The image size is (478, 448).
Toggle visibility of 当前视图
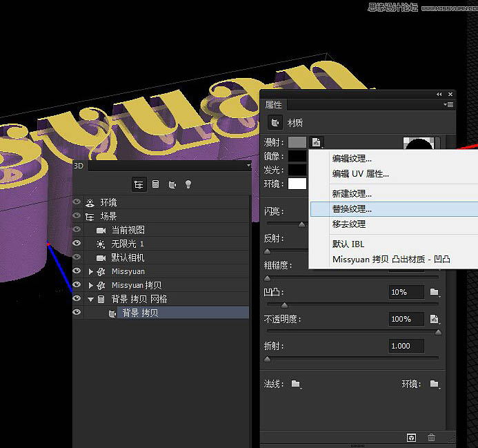tap(77, 229)
